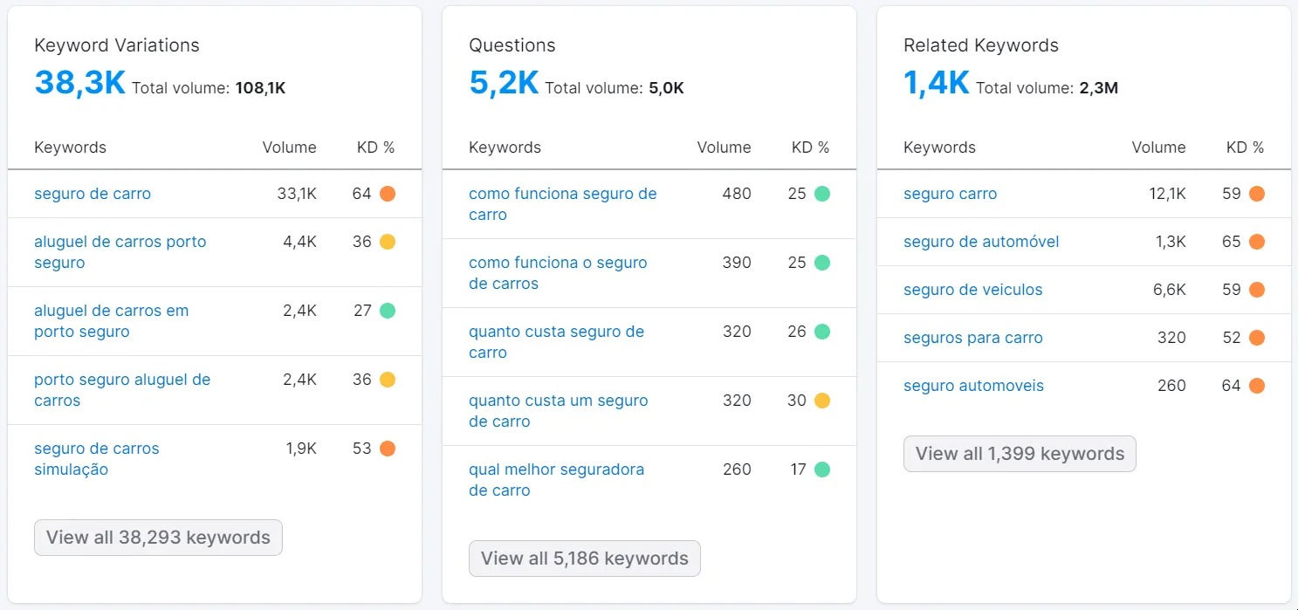Click orange KD dot for 'seguro de automóvel'
The width and height of the screenshot is (1298, 610).
click(1257, 242)
